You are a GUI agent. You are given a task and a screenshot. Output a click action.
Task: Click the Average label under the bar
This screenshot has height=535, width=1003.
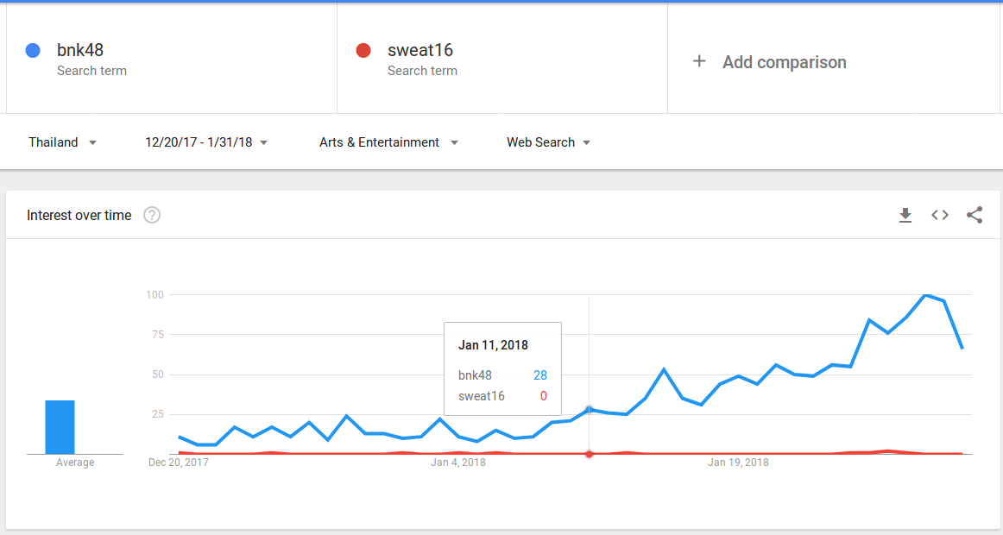(75, 463)
